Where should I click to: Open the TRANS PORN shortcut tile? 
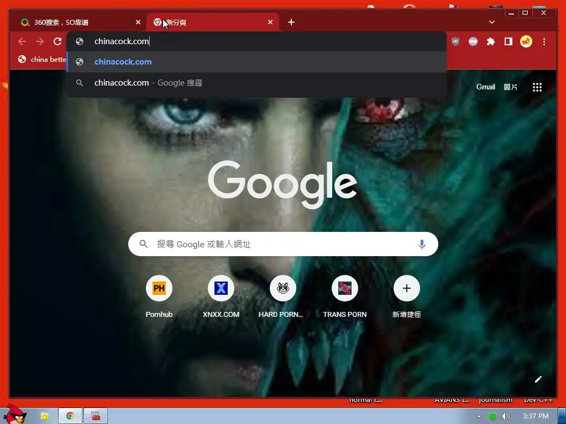click(x=345, y=297)
